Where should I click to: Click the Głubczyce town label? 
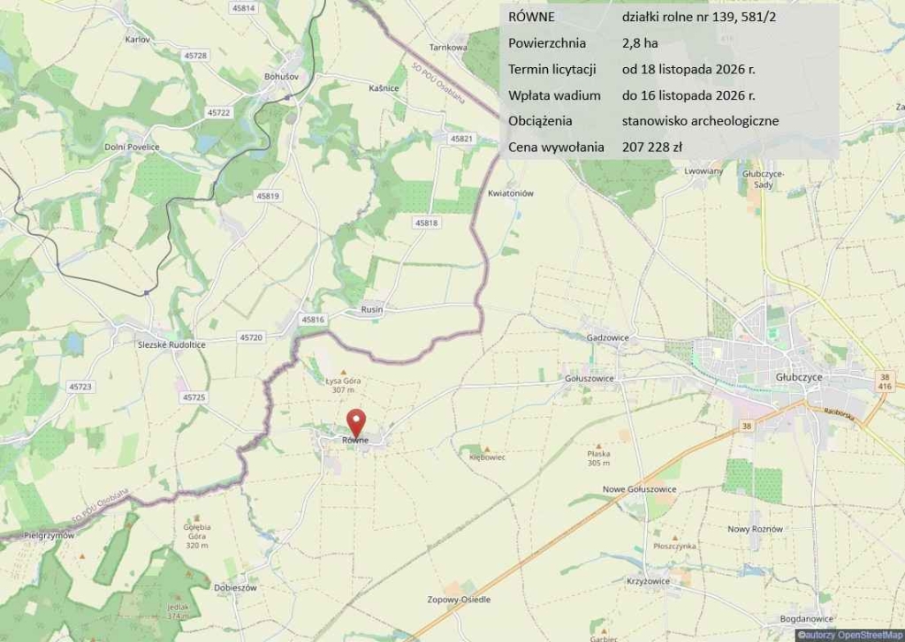[799, 377]
